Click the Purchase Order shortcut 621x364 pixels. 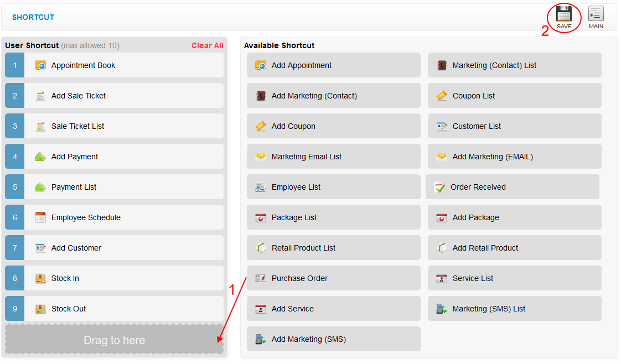click(x=333, y=278)
